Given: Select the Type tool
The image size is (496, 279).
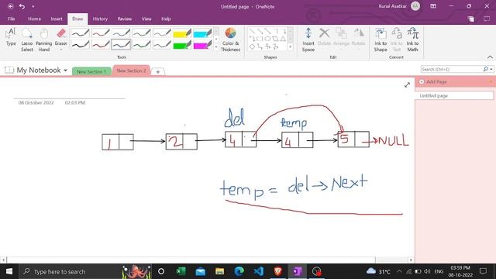Looking at the screenshot, I should click(x=11, y=37).
